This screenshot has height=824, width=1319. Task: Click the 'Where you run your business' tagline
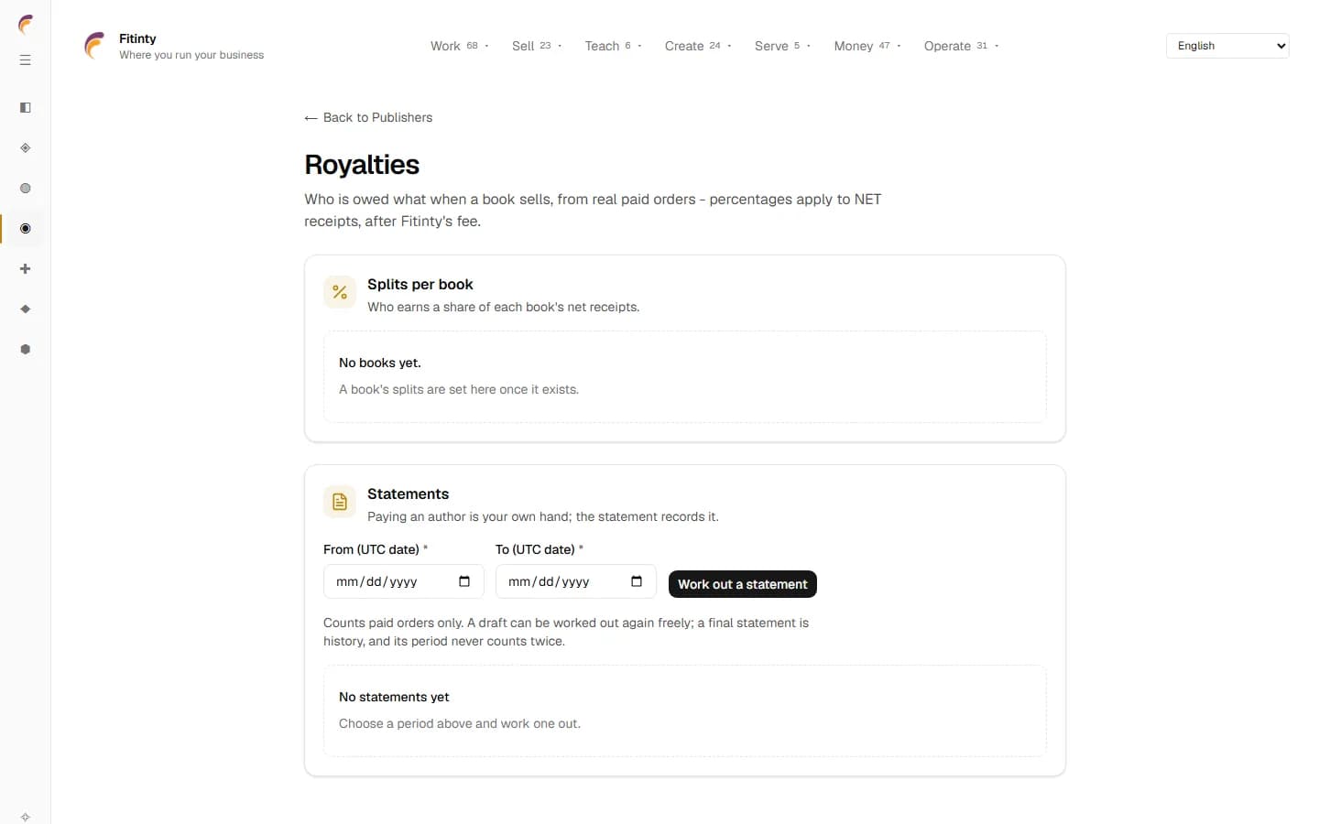(x=191, y=55)
